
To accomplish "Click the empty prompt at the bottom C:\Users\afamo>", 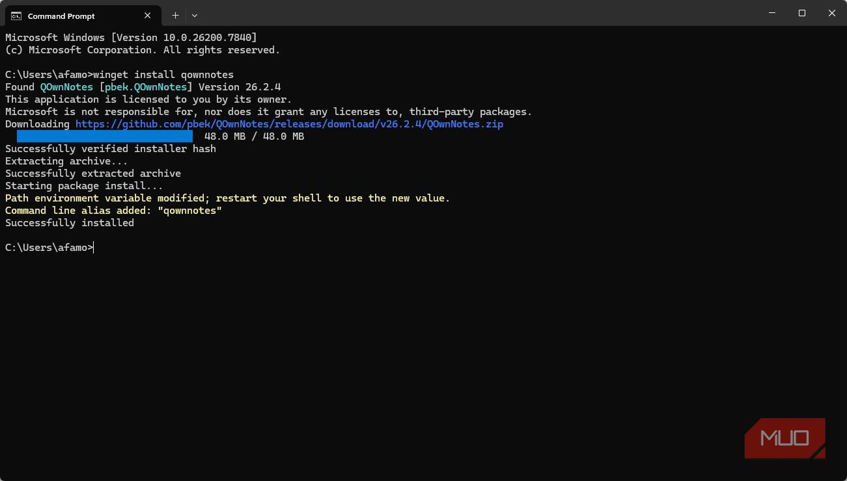I will point(49,248).
